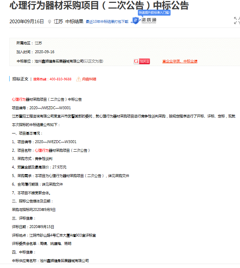
Task: Click line 3、采购方式：竞争性谈判
Action: pos(32,158)
